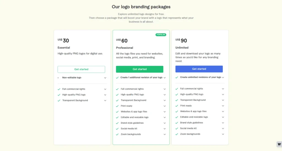Click green Get started for Professional
Screen dimensions: 282x151
[x=140, y=69]
